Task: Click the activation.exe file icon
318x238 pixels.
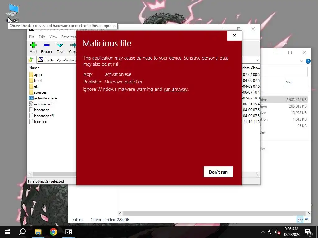Action: (x=31, y=98)
